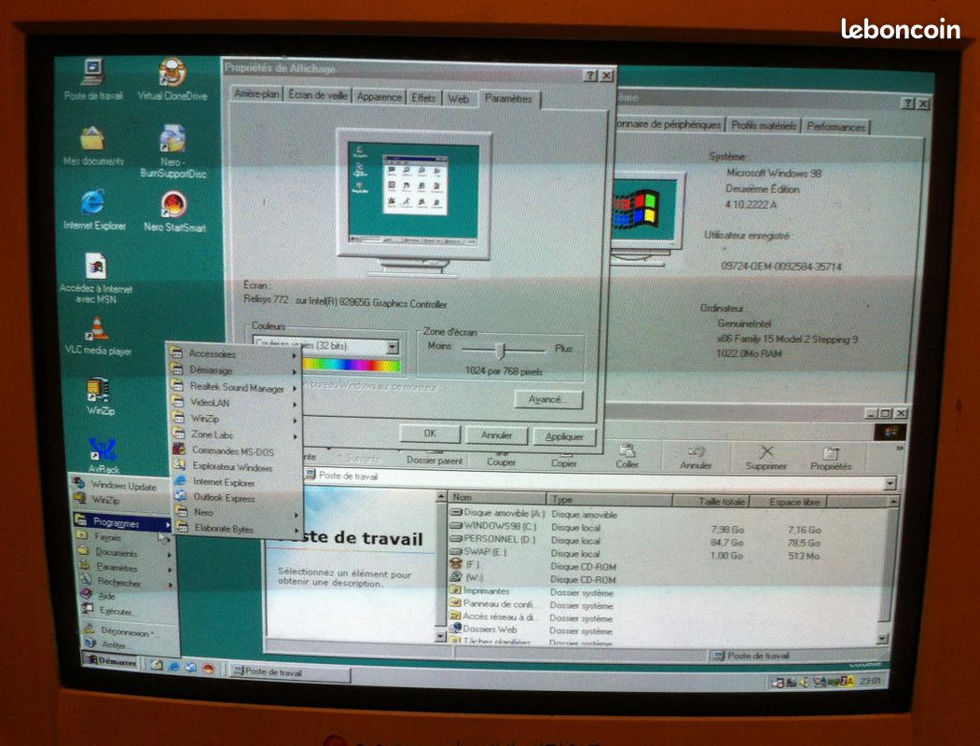Viewport: 980px width, 746px height.
Task: Click the Taille totale column header
Action: (711, 501)
